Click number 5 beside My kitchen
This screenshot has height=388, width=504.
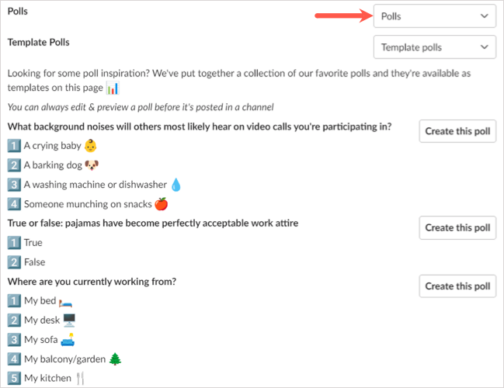click(14, 378)
